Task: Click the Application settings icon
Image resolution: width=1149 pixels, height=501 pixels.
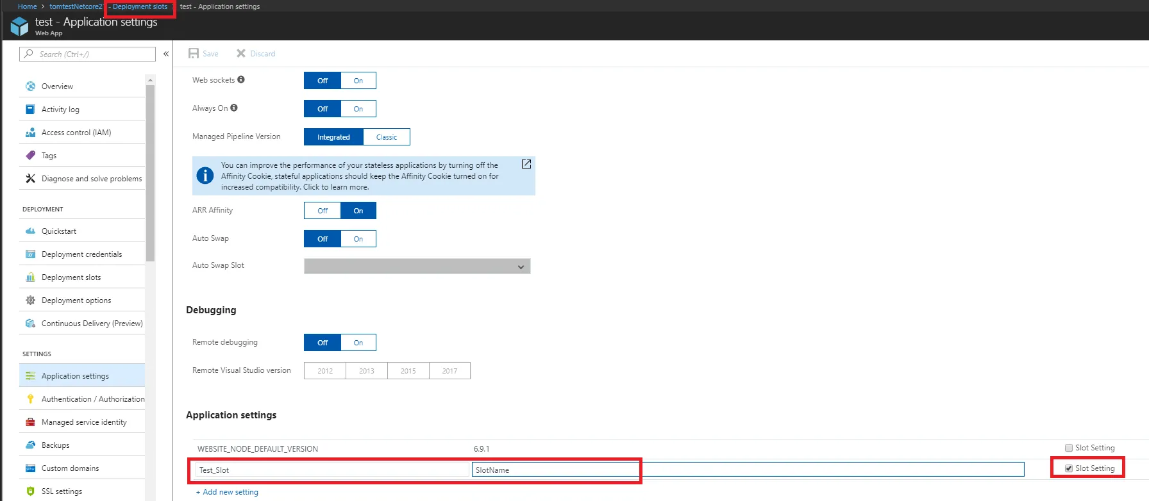Action: tap(30, 376)
